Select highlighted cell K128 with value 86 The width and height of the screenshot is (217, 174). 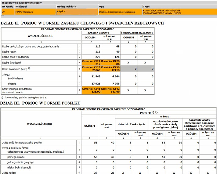point(110,62)
